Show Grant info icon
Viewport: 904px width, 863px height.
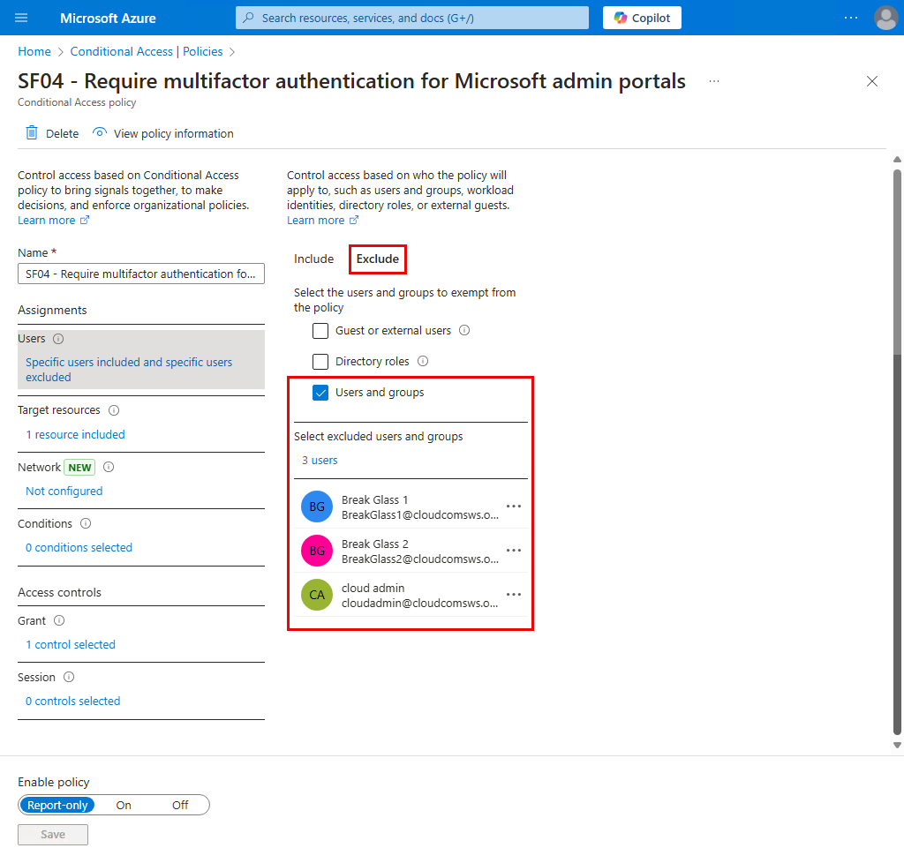pos(59,620)
